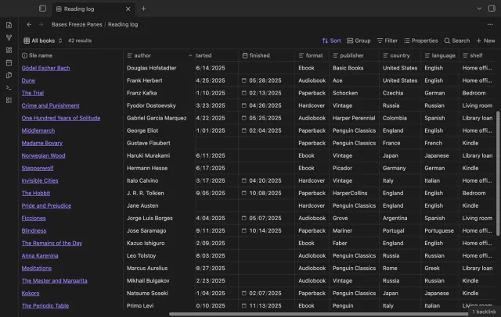Open canvas grid icon in ribbon
This screenshot has width=501, height=317.
pyautogui.click(x=9, y=50)
